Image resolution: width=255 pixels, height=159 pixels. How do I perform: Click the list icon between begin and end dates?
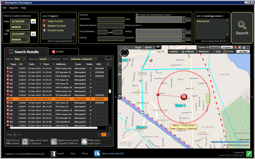pos(7,30)
